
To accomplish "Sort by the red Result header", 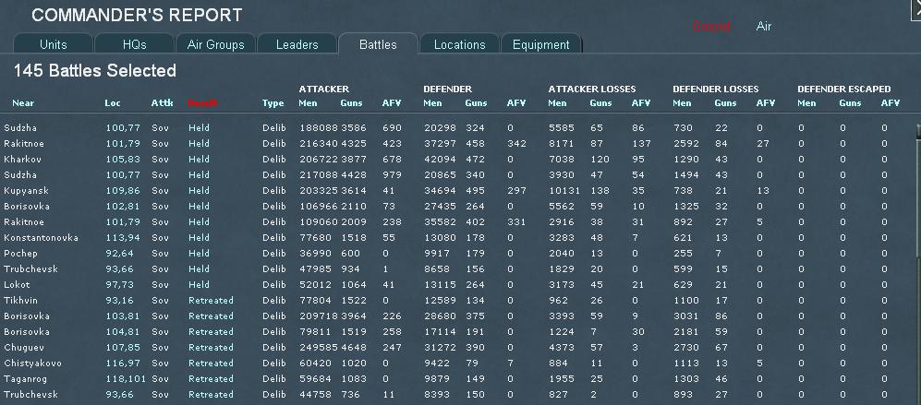I will (x=202, y=103).
